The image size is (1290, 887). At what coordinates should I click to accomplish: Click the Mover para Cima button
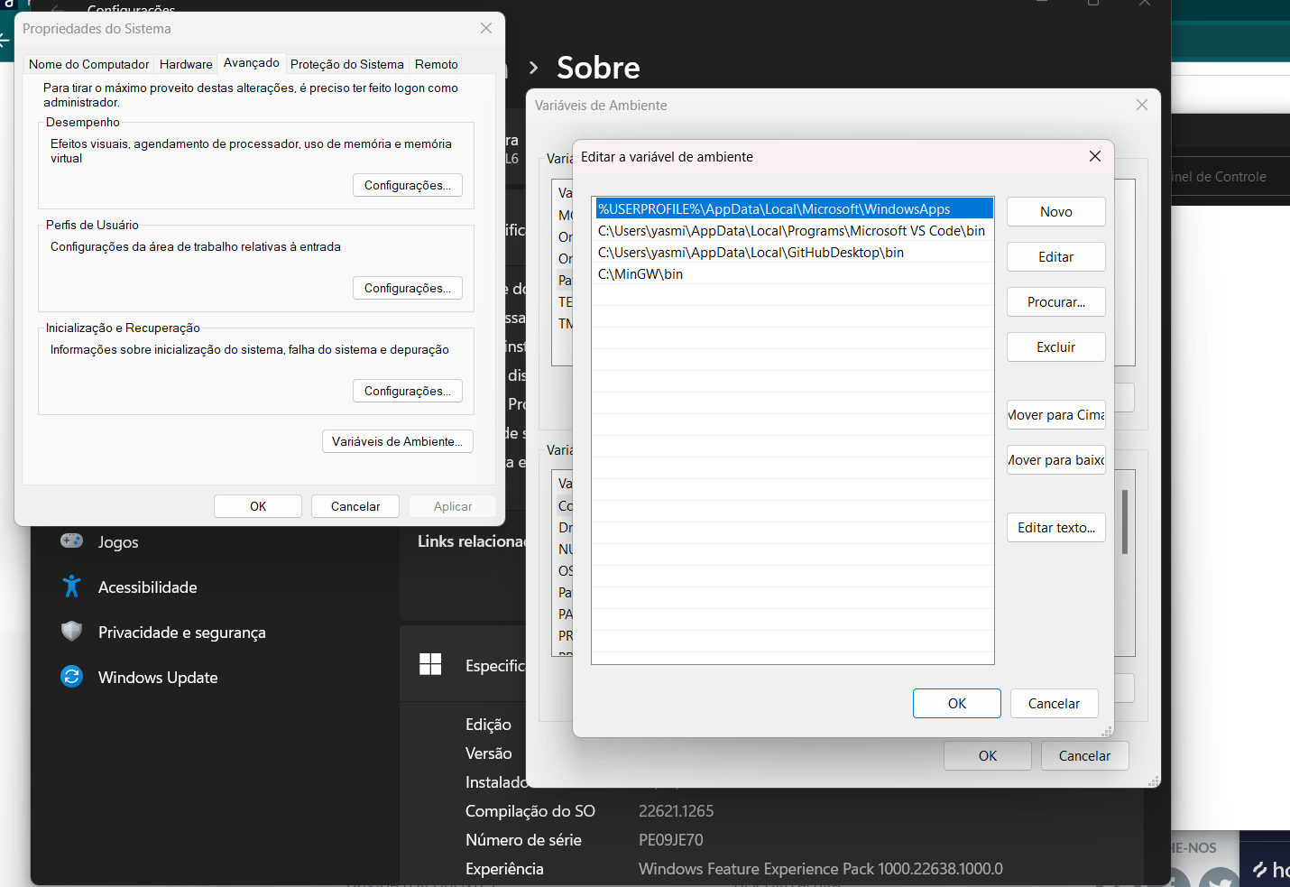(x=1056, y=415)
